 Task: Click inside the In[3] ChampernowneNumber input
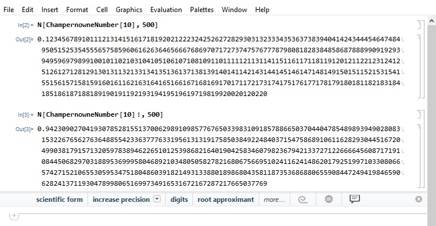click(x=100, y=114)
